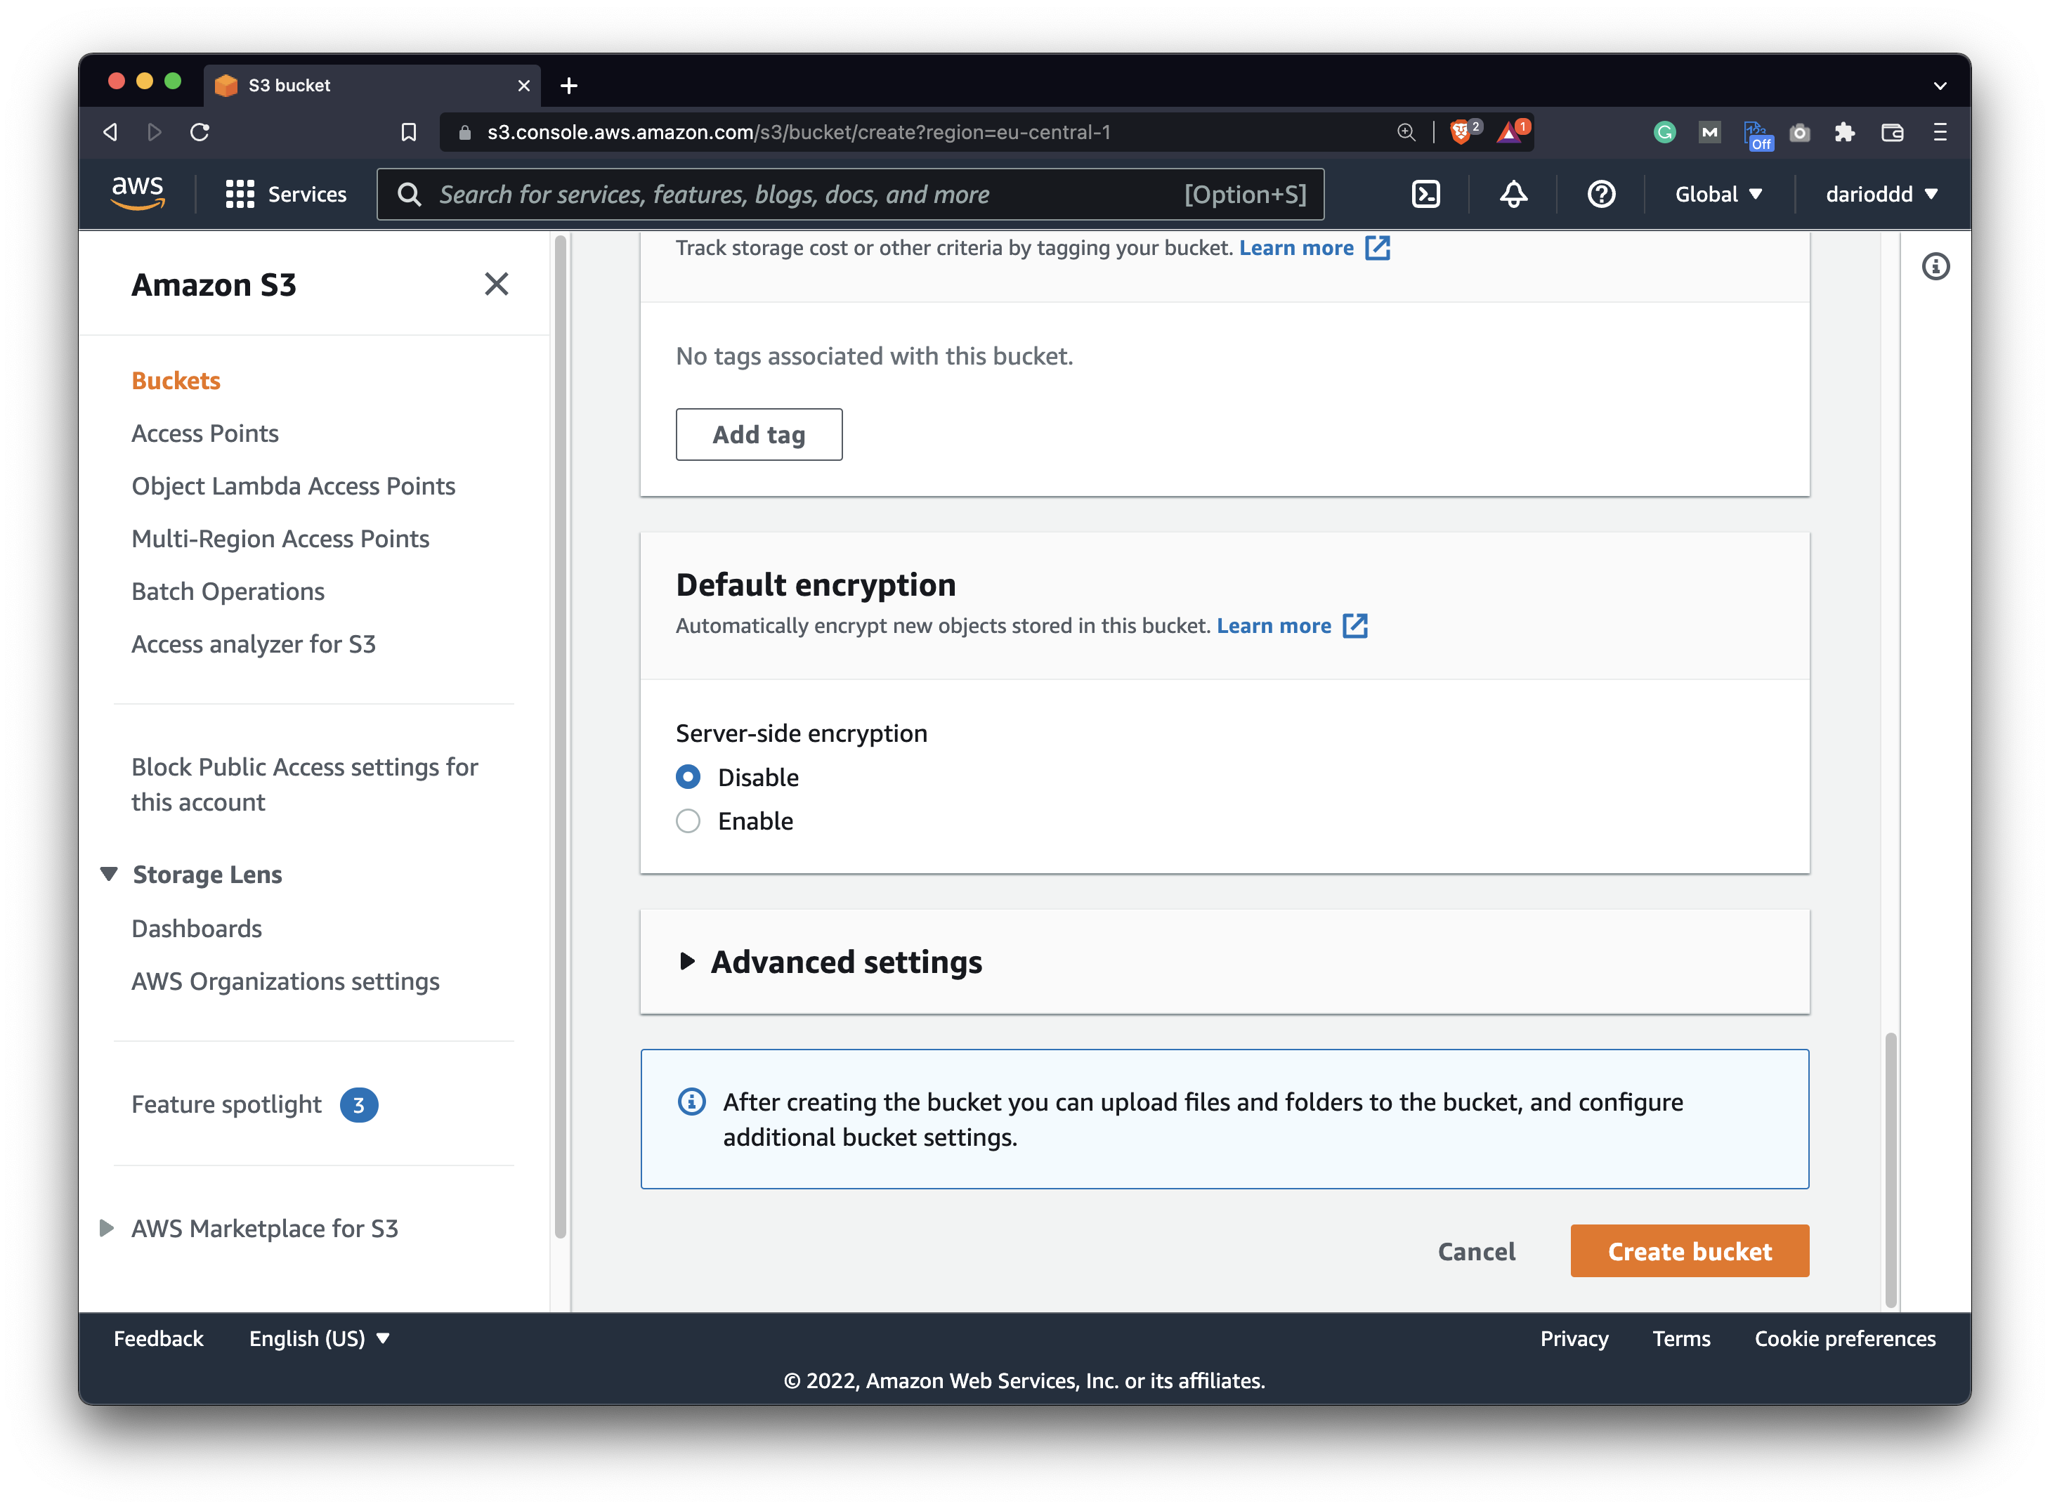Select Buckets in the sidebar
Image resolution: width=2050 pixels, height=1509 pixels.
coord(176,380)
